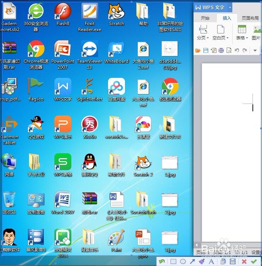Select the purple brush tool
This screenshot has height=266, width=262.
[202, 261]
